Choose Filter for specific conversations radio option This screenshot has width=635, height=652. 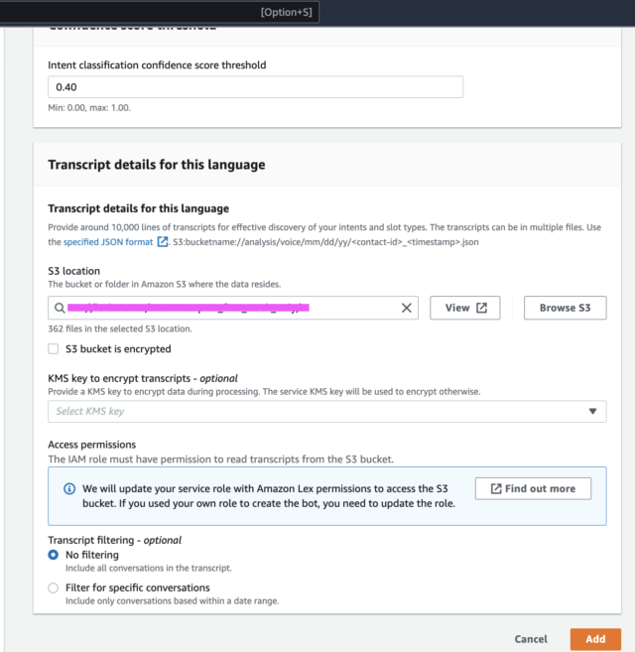coord(54,587)
